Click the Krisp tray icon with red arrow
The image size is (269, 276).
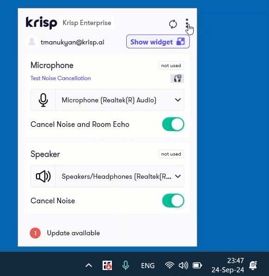click(107, 265)
